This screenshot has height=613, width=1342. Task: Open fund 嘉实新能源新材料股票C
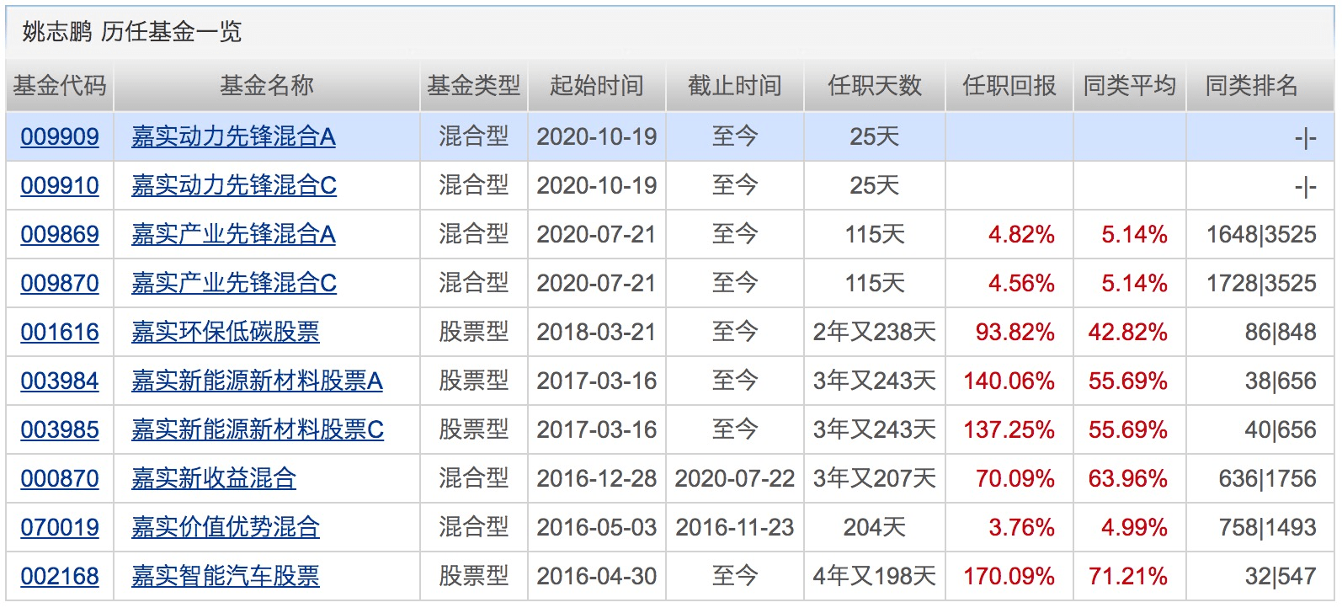tap(258, 429)
